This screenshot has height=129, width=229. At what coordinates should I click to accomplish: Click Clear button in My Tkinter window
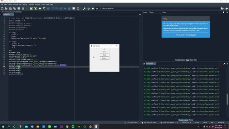[104, 55]
